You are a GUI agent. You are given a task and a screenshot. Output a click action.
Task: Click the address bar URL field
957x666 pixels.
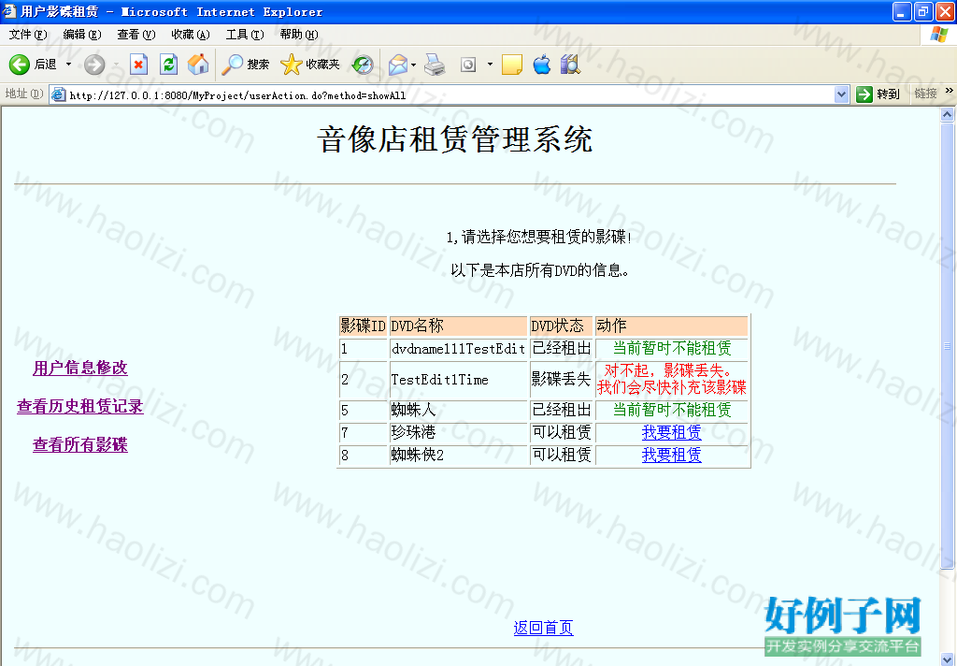point(450,94)
